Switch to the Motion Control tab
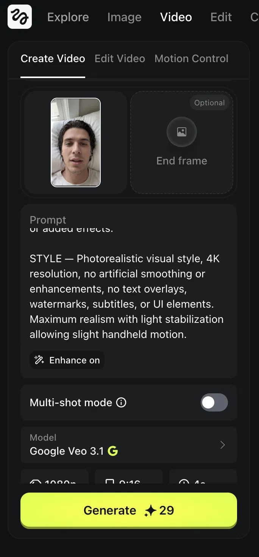259x557 pixels. pyautogui.click(x=191, y=59)
